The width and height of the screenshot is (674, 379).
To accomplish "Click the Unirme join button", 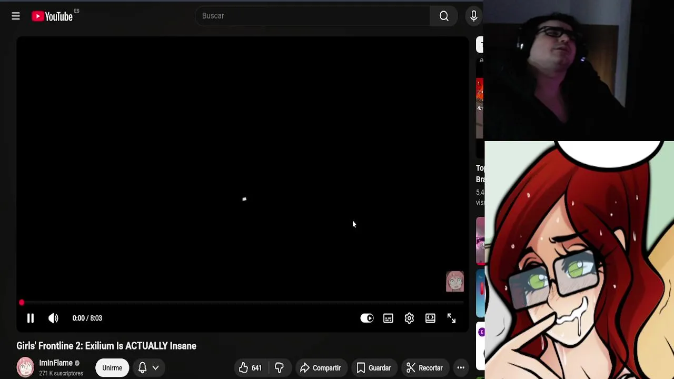I will 112,368.
